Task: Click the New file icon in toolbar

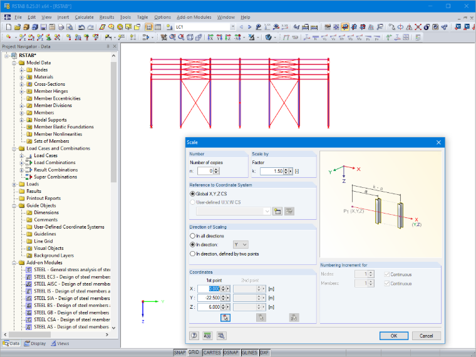Action: pos(9,27)
